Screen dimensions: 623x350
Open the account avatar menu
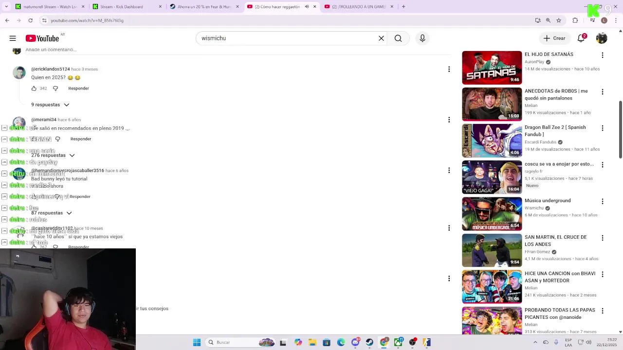pos(602,38)
